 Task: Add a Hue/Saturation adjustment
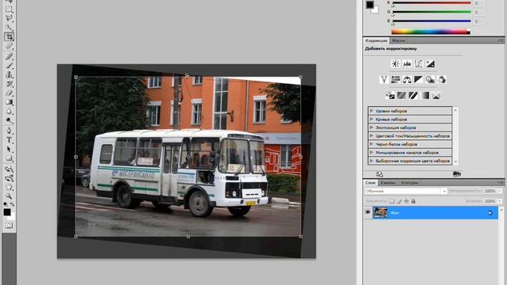[x=395, y=79]
